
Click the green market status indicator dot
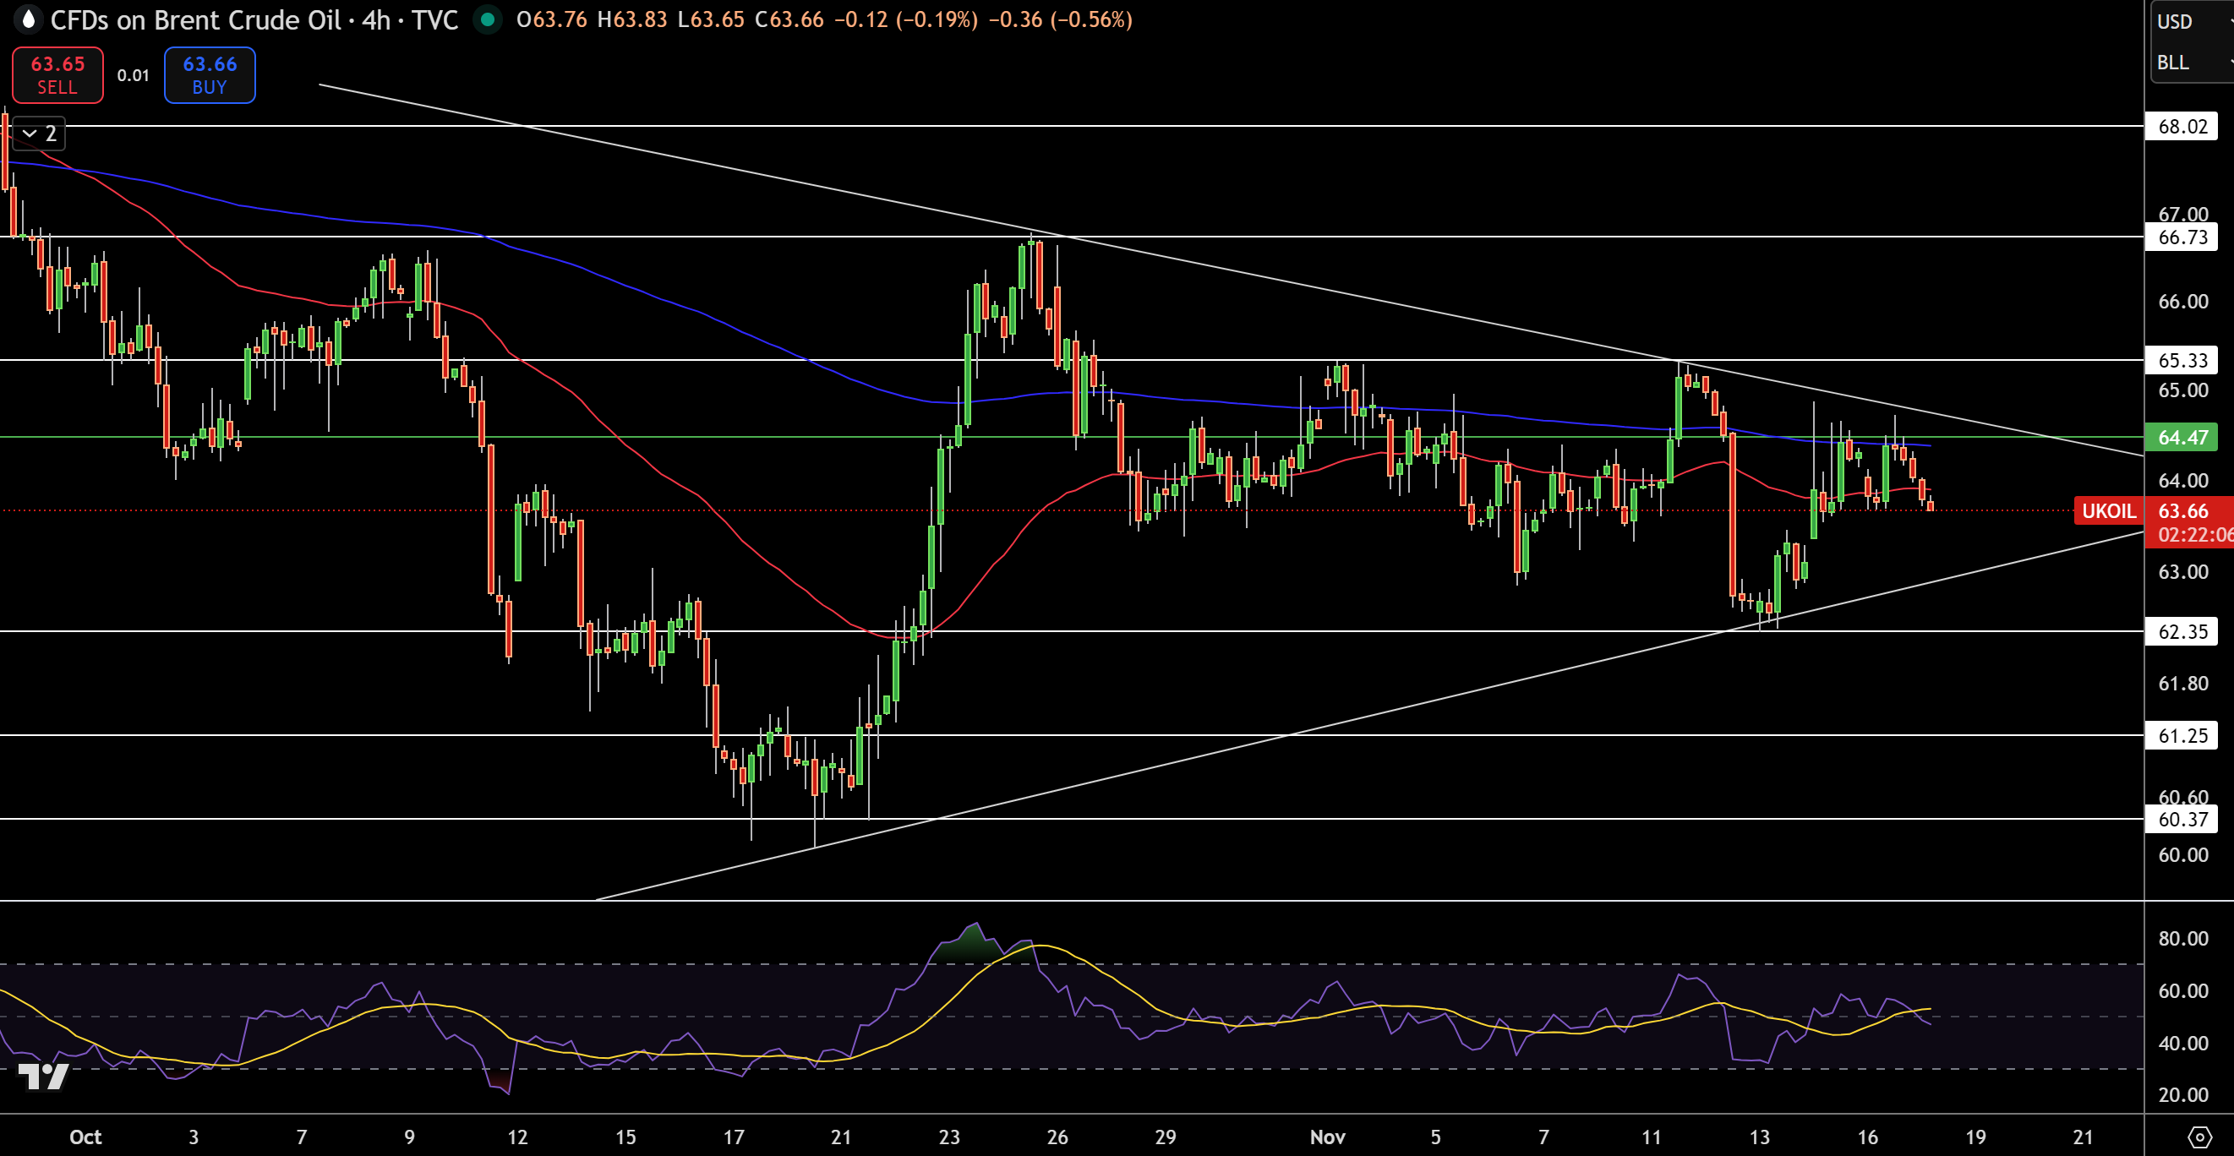(488, 19)
